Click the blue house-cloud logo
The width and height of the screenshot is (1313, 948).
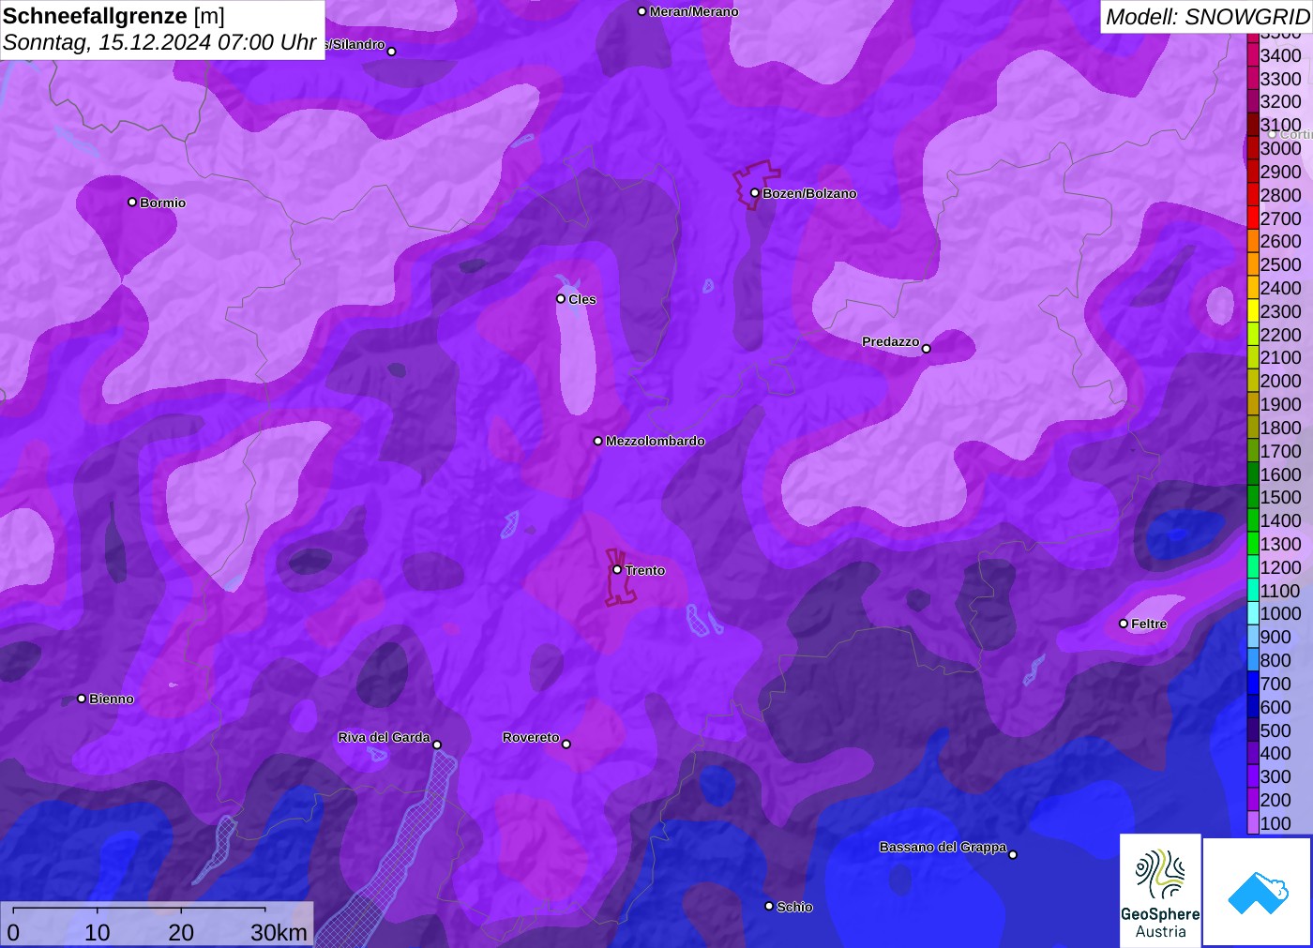click(x=1258, y=892)
